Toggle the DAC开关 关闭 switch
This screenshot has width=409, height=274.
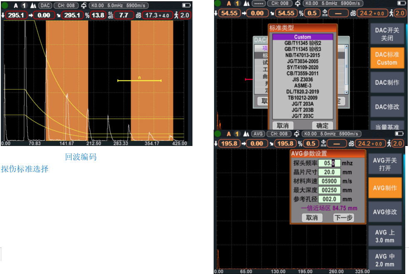click(387, 34)
